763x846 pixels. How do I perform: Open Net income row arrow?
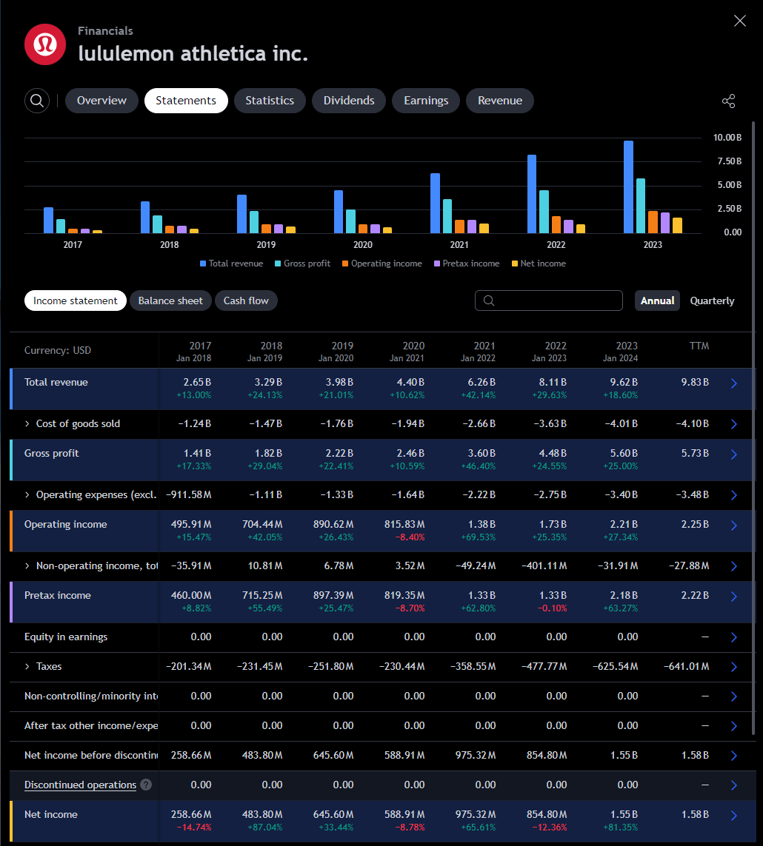coord(734,815)
